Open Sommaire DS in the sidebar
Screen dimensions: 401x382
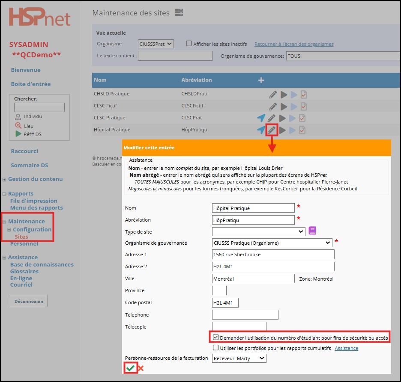coord(30,166)
